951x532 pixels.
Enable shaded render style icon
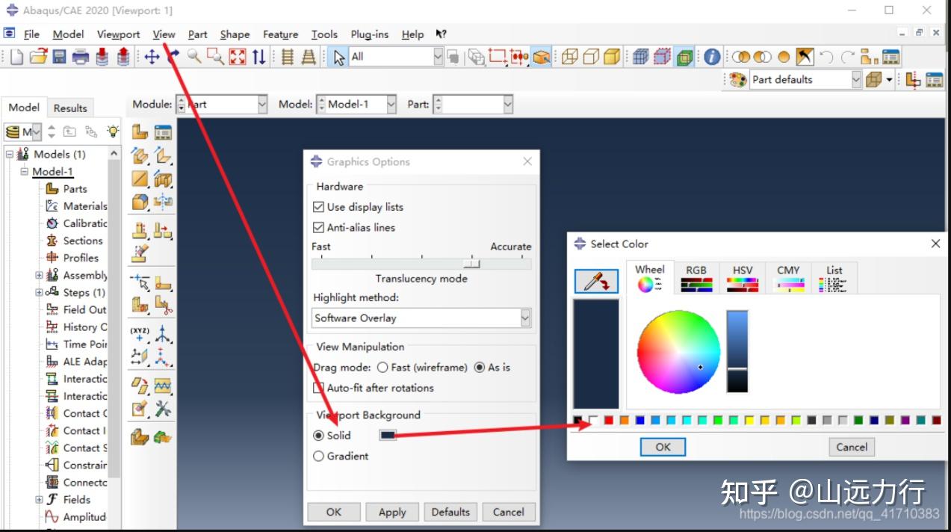612,57
